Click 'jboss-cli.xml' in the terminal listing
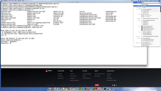This screenshot has height=91, width=161. (x=59, y=13)
